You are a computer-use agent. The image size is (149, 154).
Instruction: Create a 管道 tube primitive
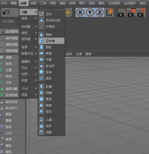(x=52, y=99)
